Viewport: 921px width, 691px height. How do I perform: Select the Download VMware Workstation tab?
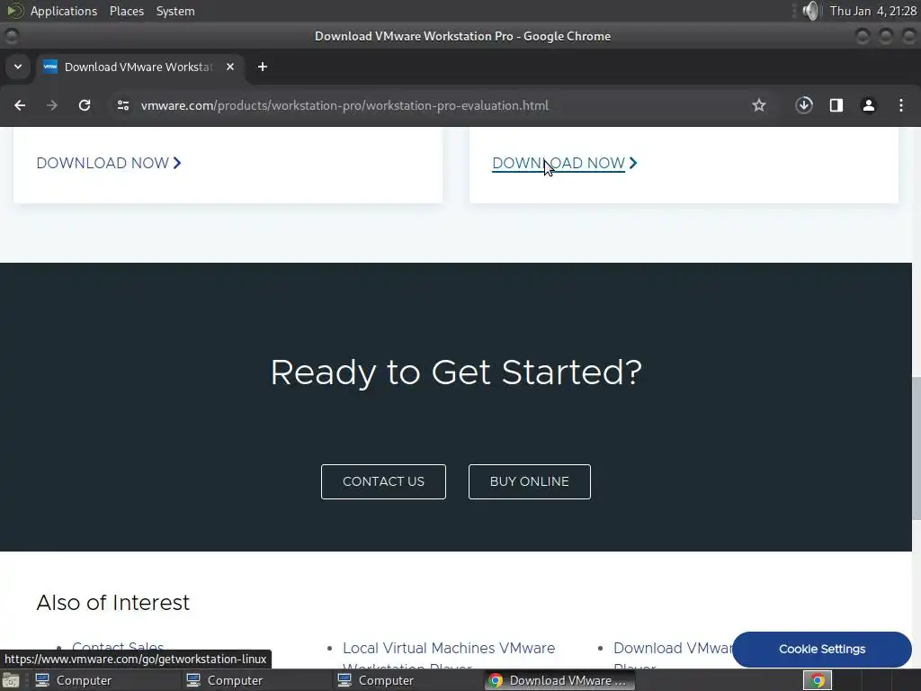(139, 67)
